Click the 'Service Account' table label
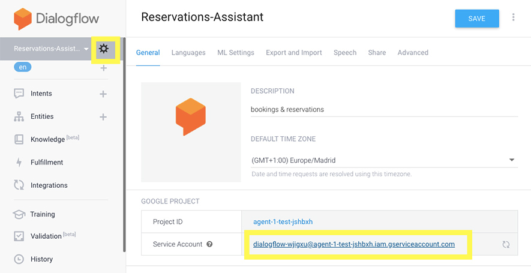 (178, 244)
